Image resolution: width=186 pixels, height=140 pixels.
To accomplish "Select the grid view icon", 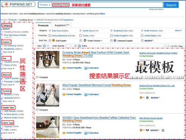I will (x=48, y=46).
